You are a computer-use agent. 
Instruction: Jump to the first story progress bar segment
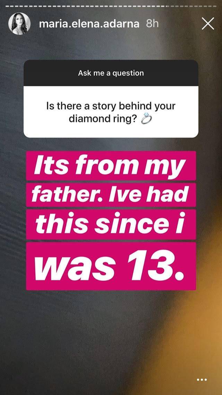point(7,6)
